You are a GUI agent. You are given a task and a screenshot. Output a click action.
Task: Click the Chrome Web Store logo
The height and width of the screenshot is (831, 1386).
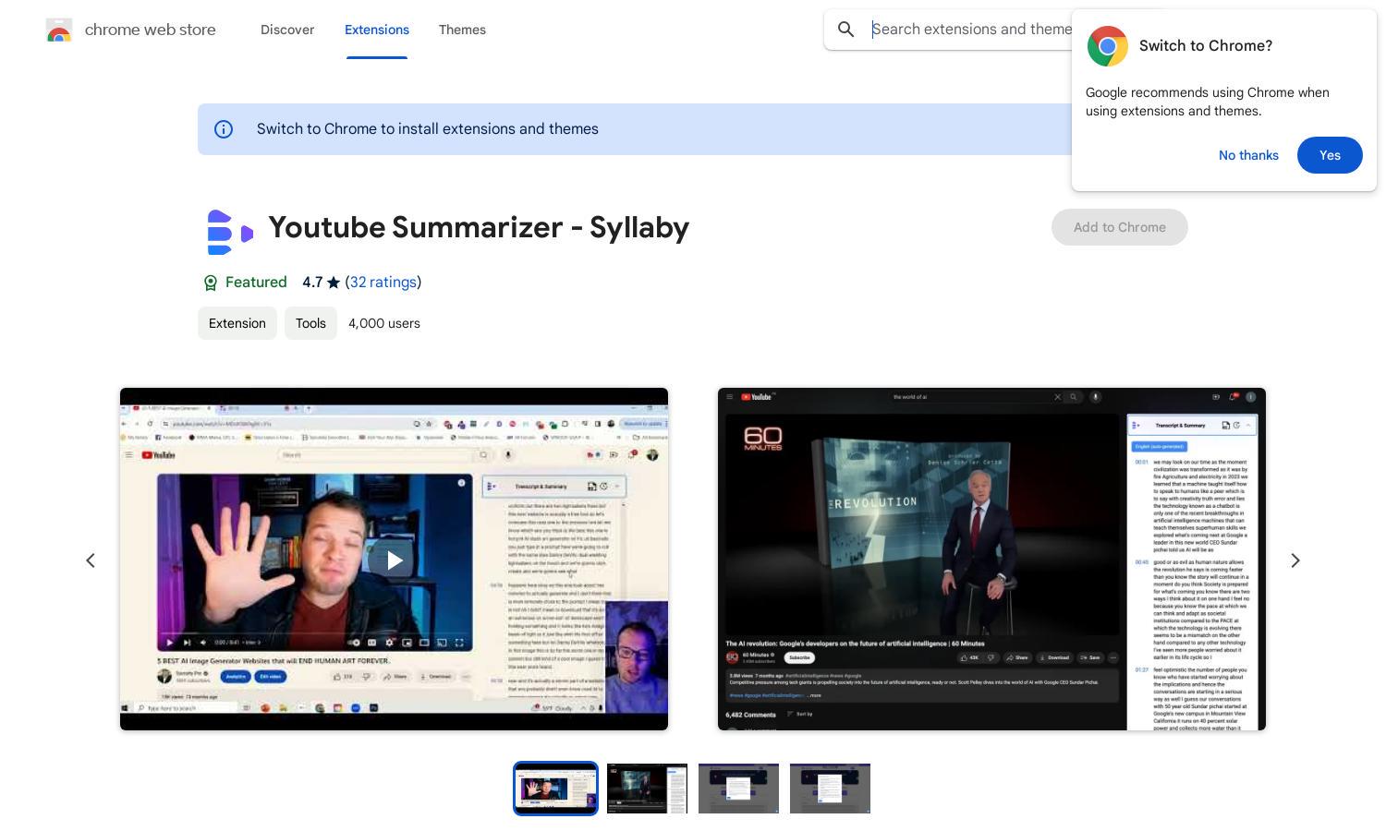point(59,30)
